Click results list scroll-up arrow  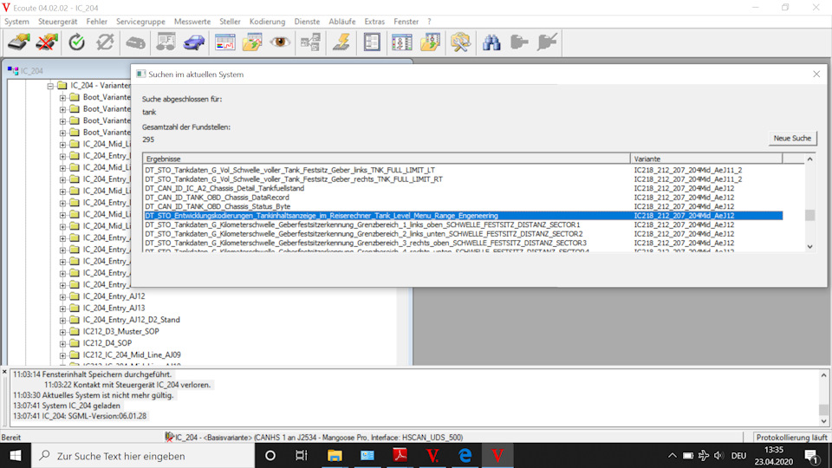809,159
